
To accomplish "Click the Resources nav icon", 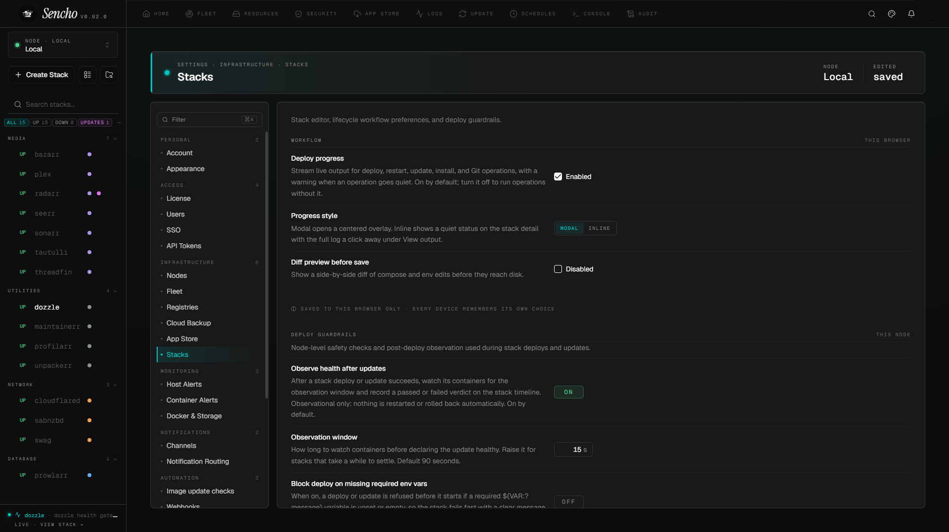I will coord(236,14).
